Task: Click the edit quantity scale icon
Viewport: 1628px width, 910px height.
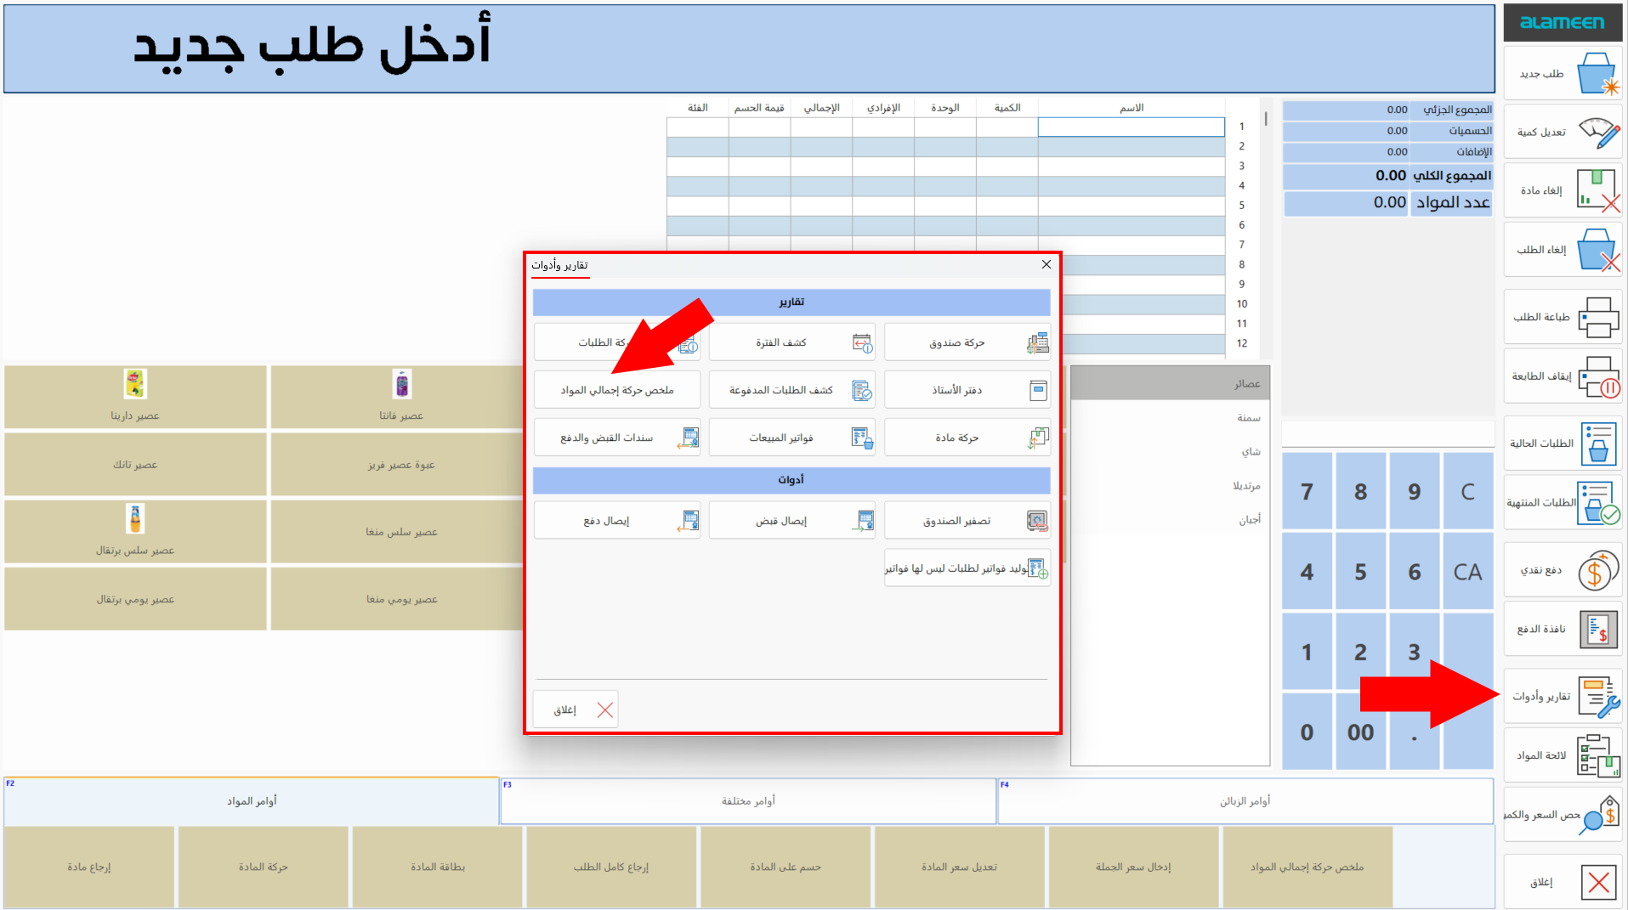Action: click(x=1599, y=133)
